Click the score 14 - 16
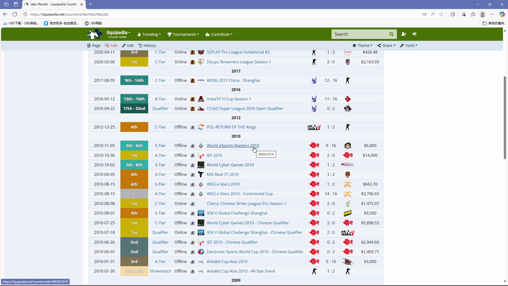508x286 pixels. point(331,194)
